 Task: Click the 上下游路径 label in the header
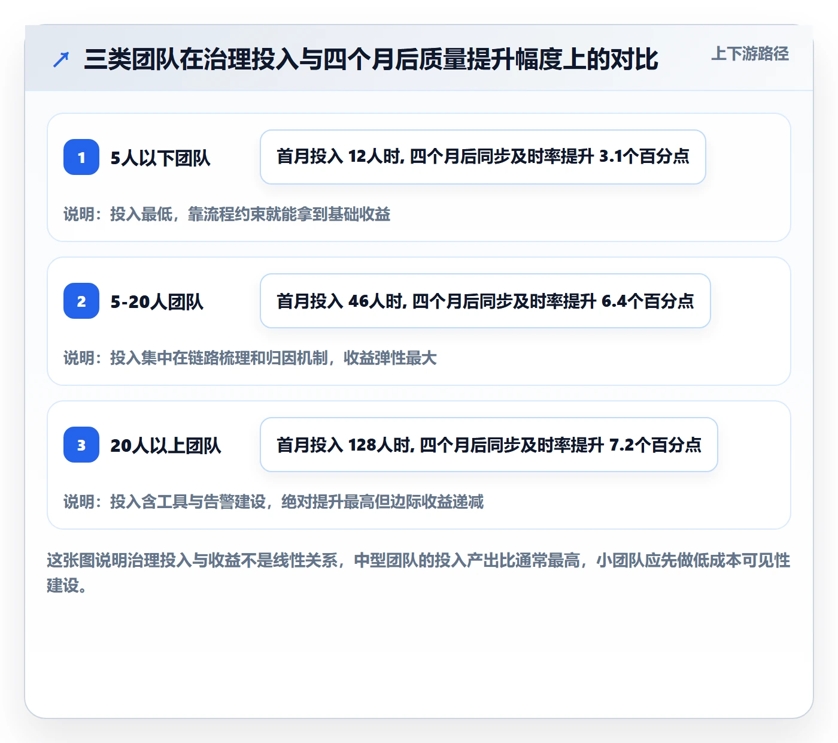coord(750,54)
